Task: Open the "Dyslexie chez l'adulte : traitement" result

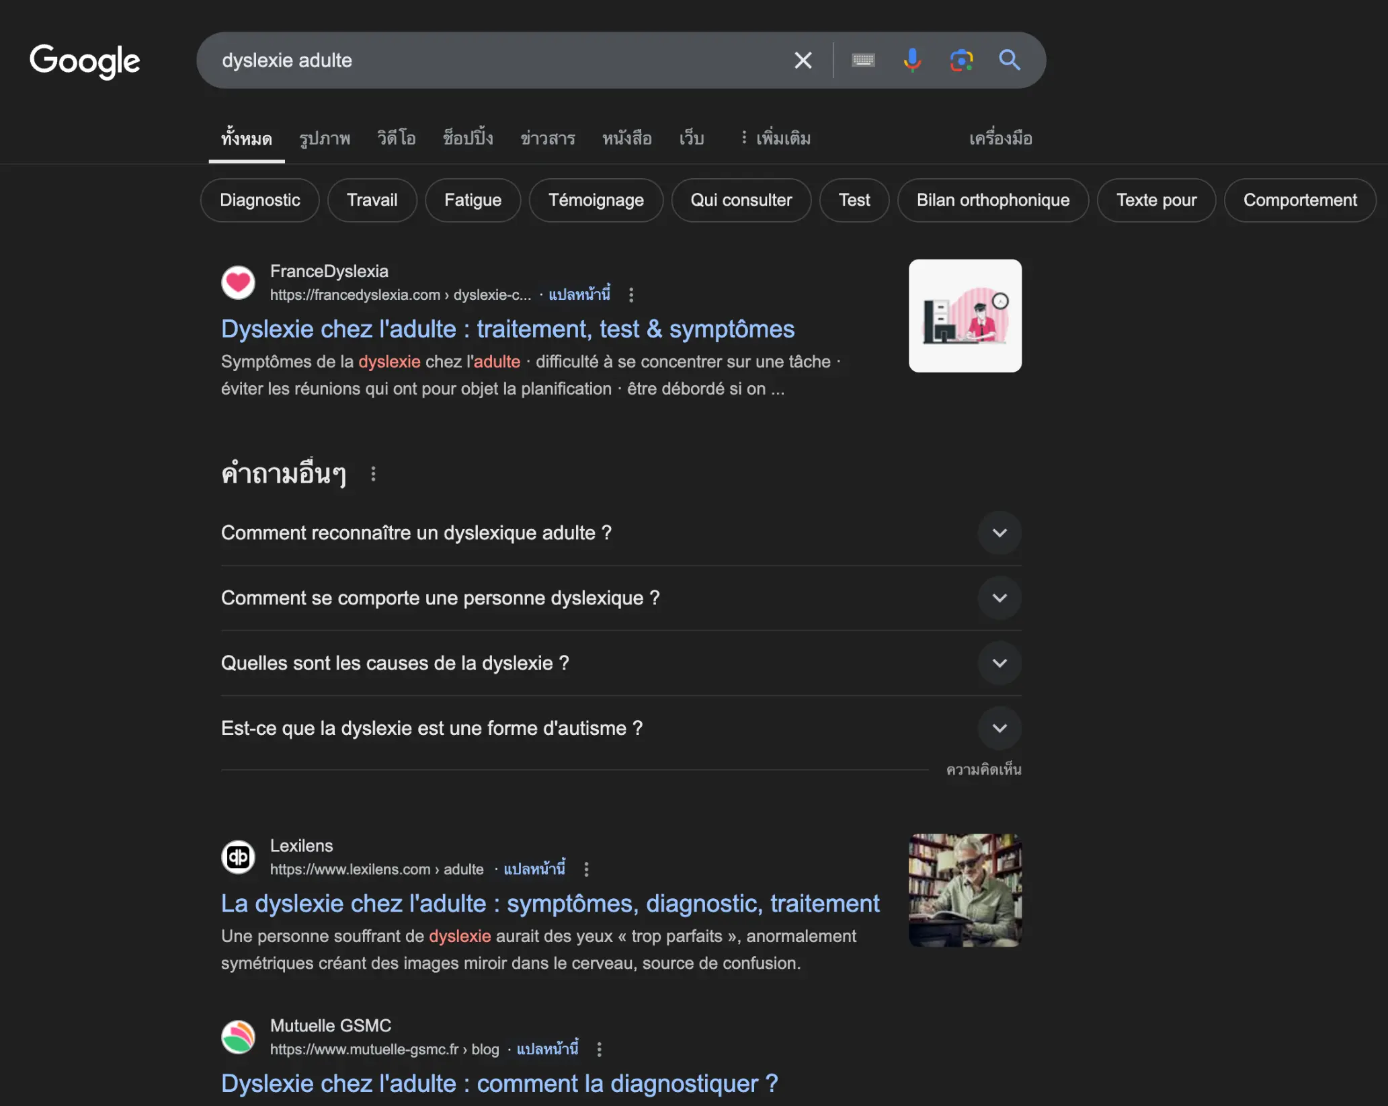Action: click(507, 329)
